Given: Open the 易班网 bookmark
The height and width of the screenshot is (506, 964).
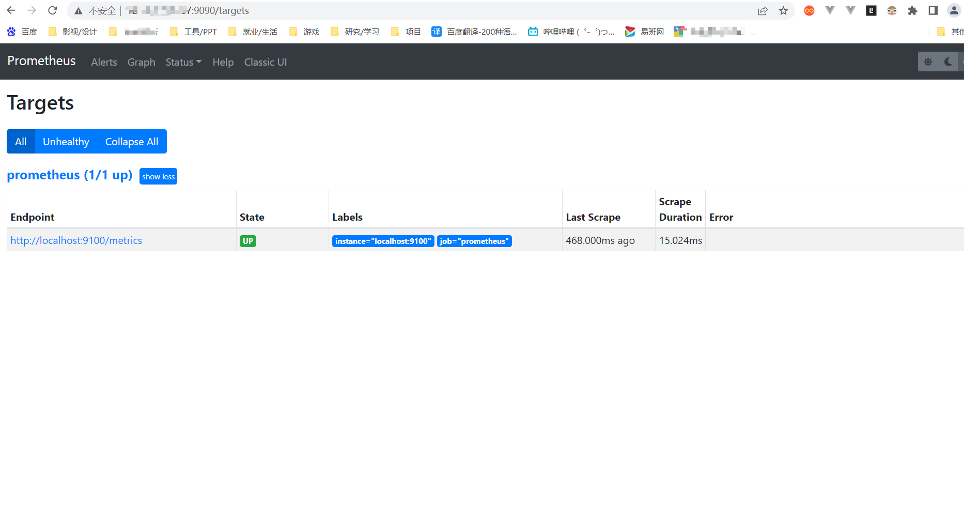Looking at the screenshot, I should [x=644, y=32].
